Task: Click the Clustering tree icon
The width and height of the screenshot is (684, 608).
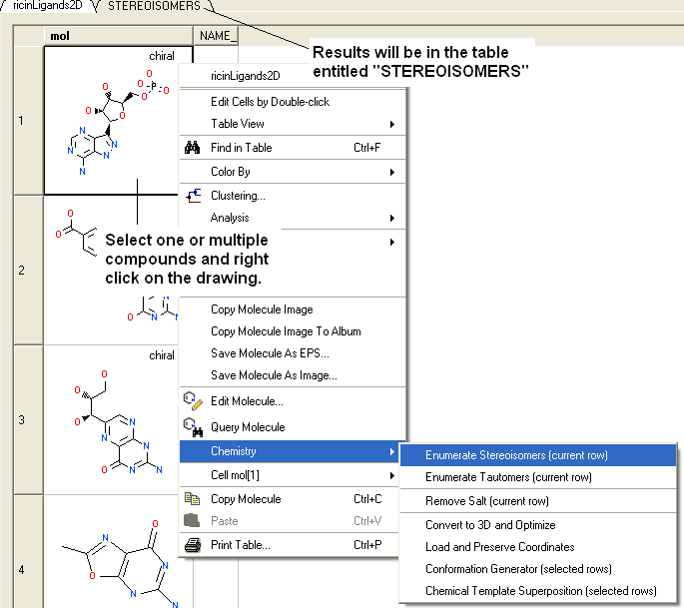Action: pyautogui.click(x=194, y=196)
